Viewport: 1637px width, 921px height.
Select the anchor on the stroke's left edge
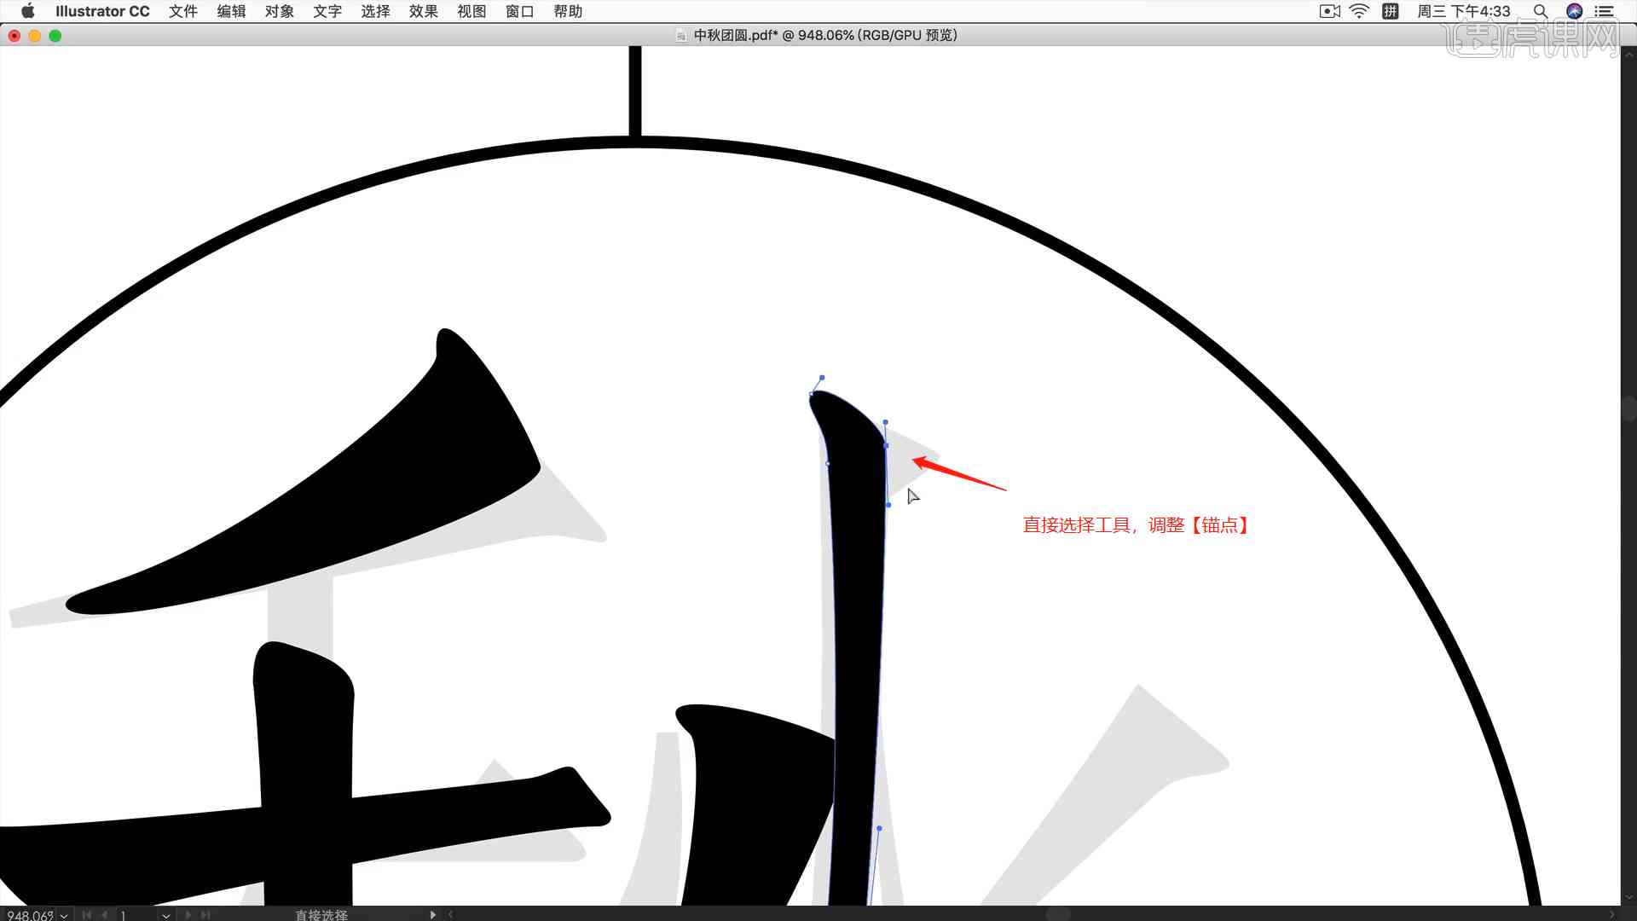point(828,464)
